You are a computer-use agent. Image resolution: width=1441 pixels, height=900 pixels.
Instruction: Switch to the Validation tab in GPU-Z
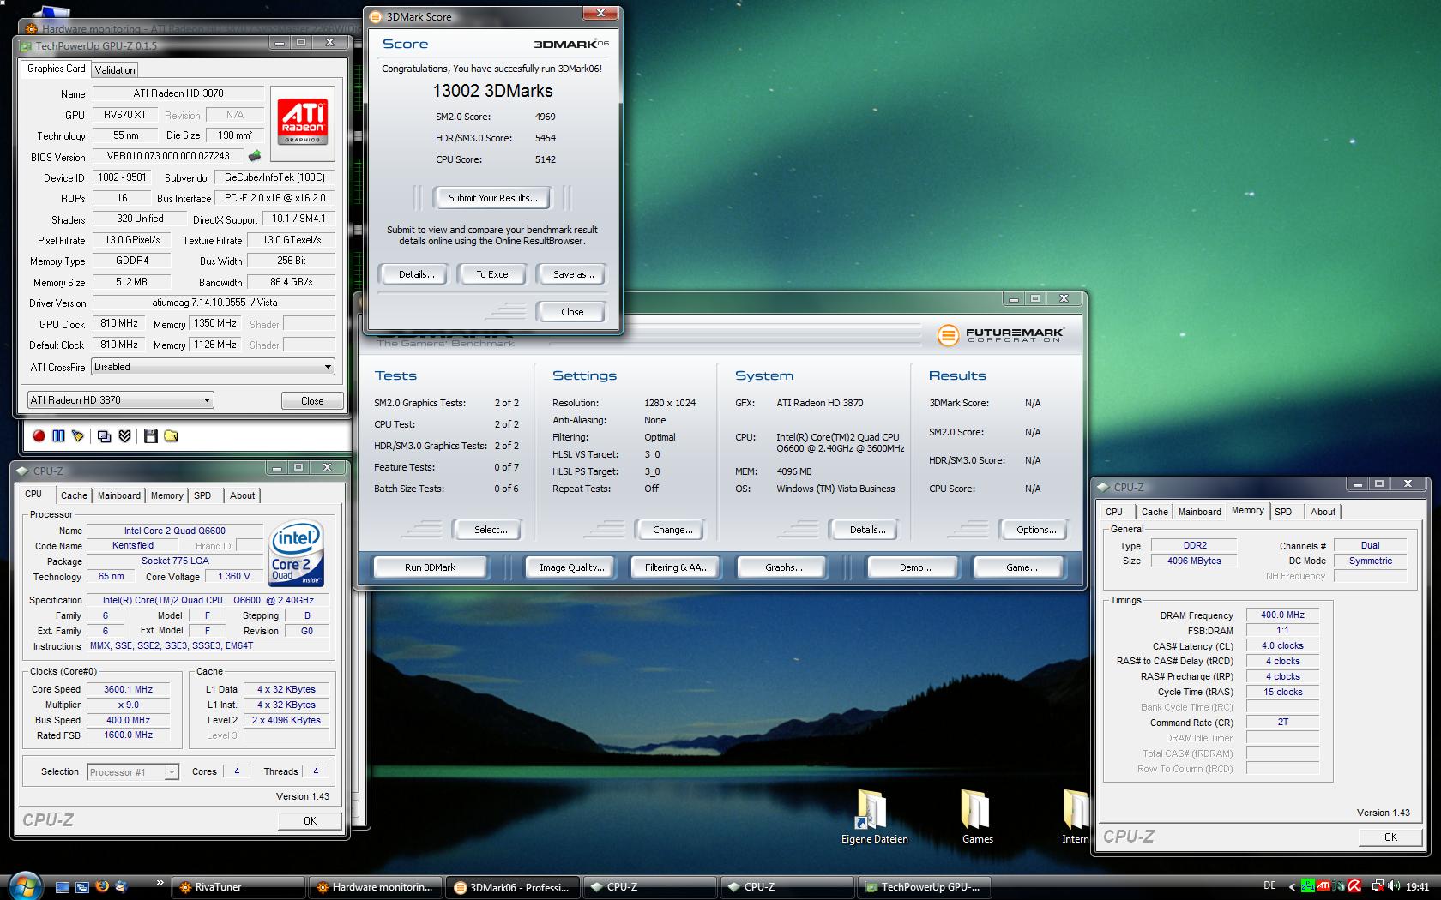tap(115, 70)
